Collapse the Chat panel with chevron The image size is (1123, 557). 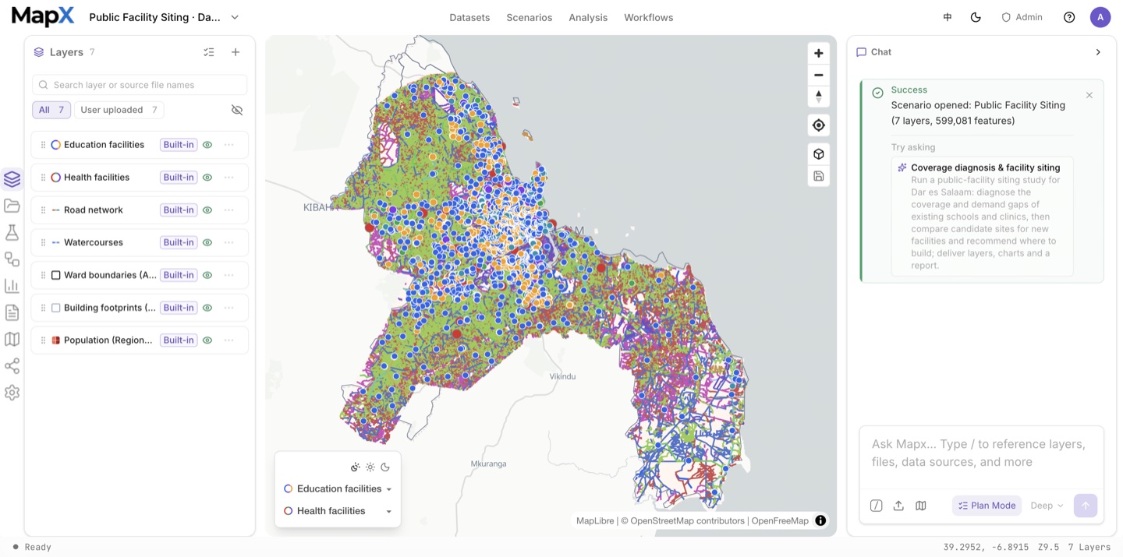1098,52
